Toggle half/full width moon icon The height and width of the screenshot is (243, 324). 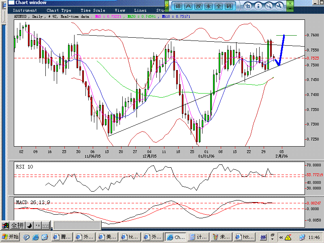click(x=29, y=226)
